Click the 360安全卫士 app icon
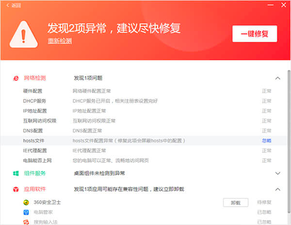This screenshot has height=225, width=291. (x=26, y=202)
